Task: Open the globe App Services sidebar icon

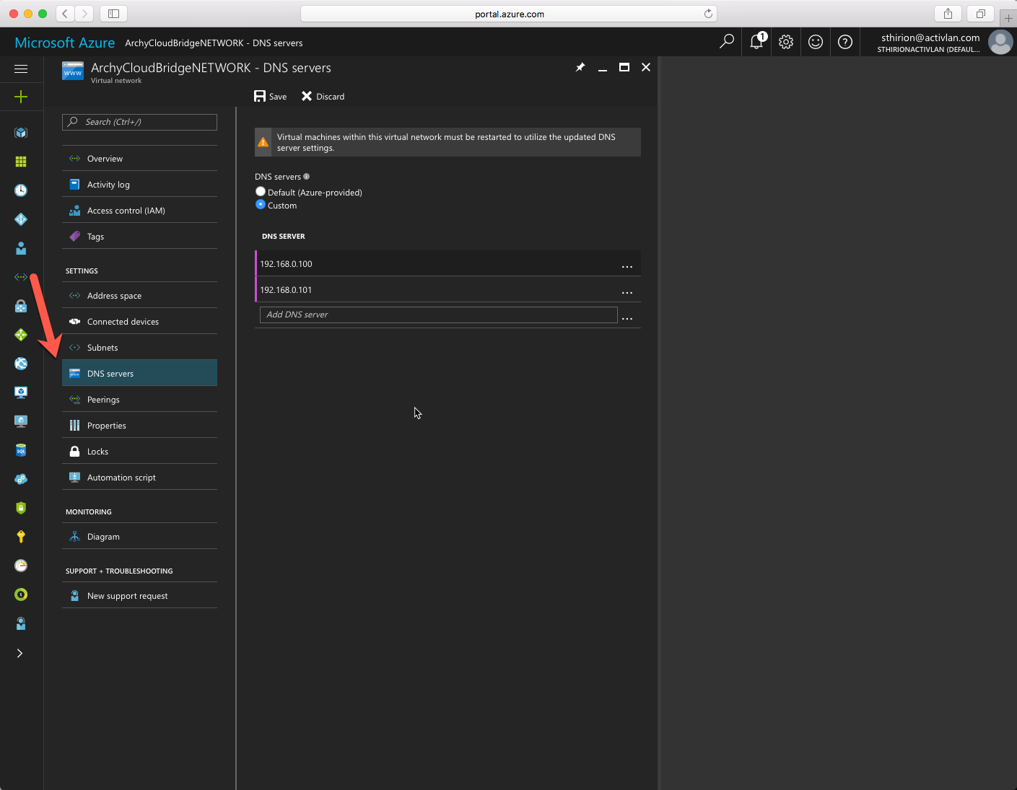Action: coord(21,364)
